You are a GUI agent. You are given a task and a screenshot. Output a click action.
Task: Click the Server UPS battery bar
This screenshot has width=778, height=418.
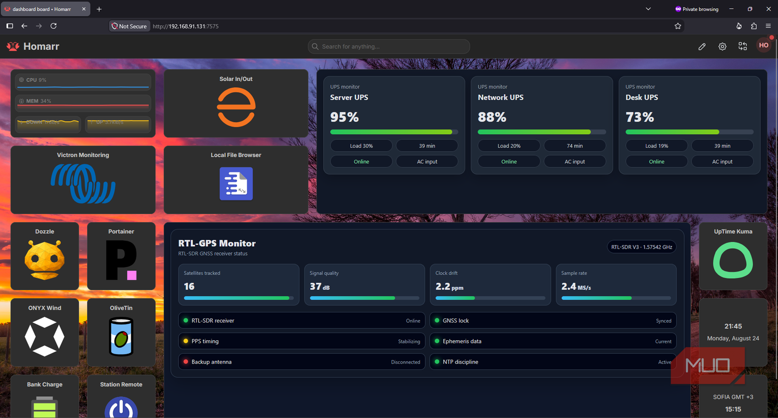click(x=394, y=132)
